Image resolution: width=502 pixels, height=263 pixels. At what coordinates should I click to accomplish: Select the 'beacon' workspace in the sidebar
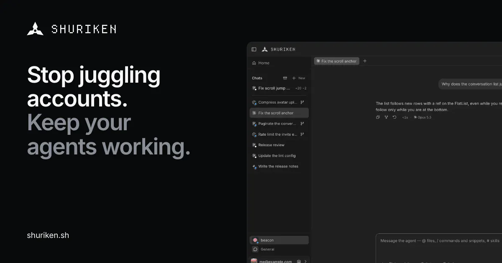279,240
